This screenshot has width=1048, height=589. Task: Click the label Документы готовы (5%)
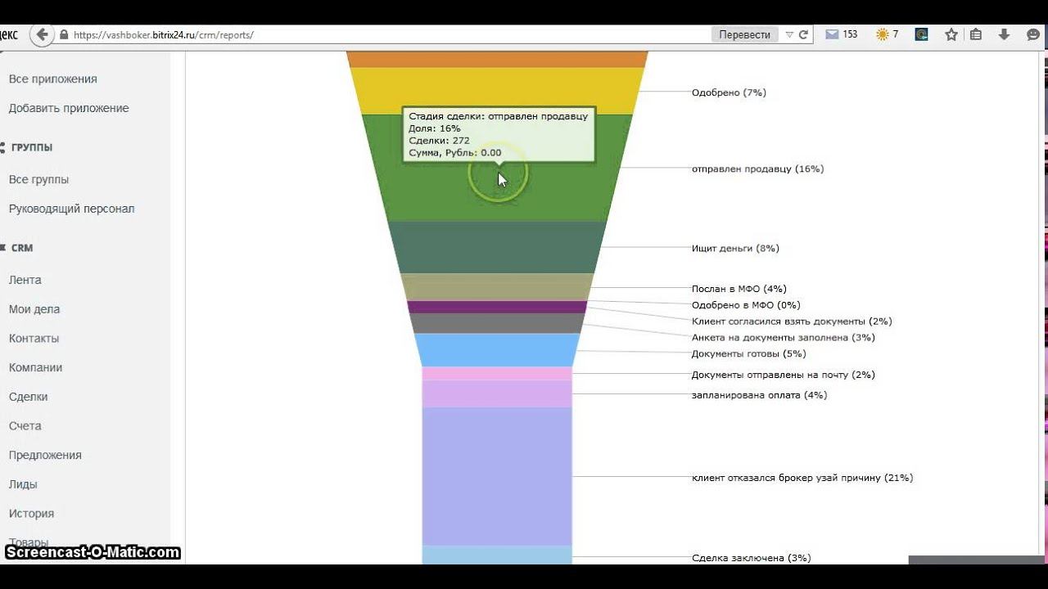(x=748, y=353)
